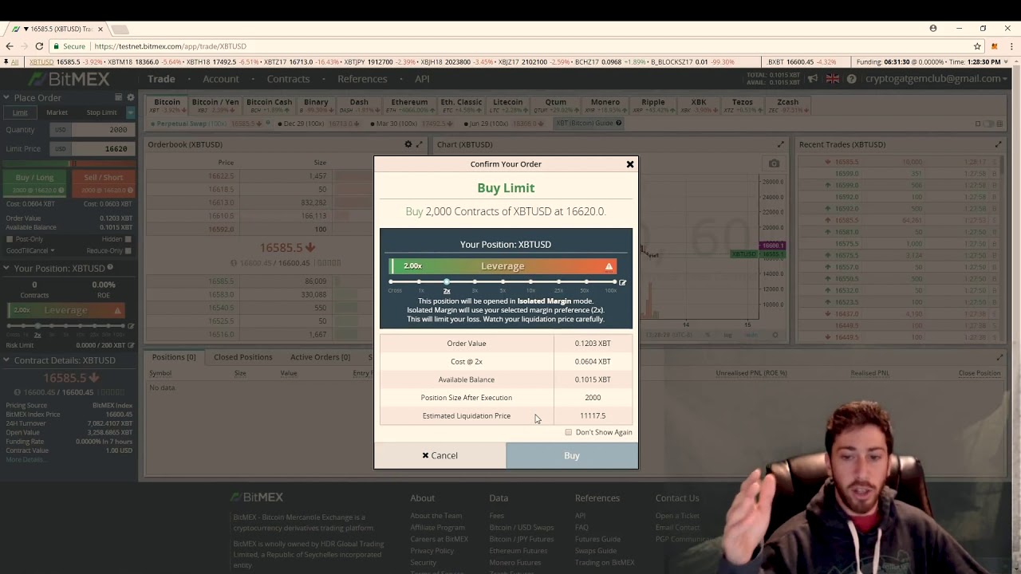Screen dimensions: 1021x574
Task: Enable the Reduce-Only checkbox
Action: point(128,250)
